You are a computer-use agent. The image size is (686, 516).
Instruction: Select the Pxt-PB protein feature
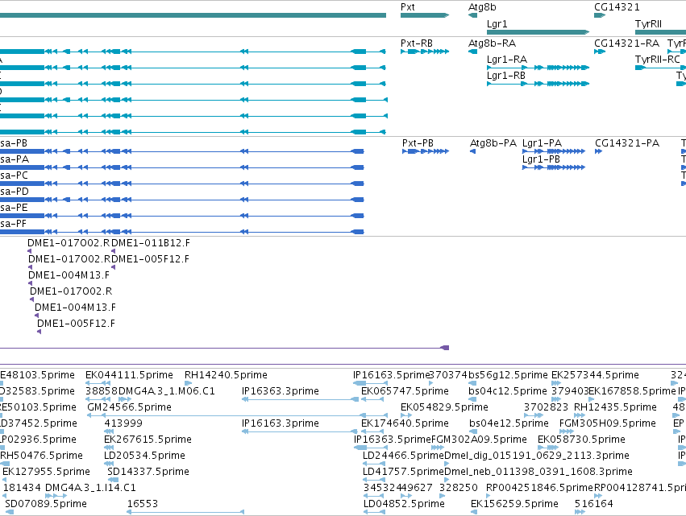[x=426, y=151]
